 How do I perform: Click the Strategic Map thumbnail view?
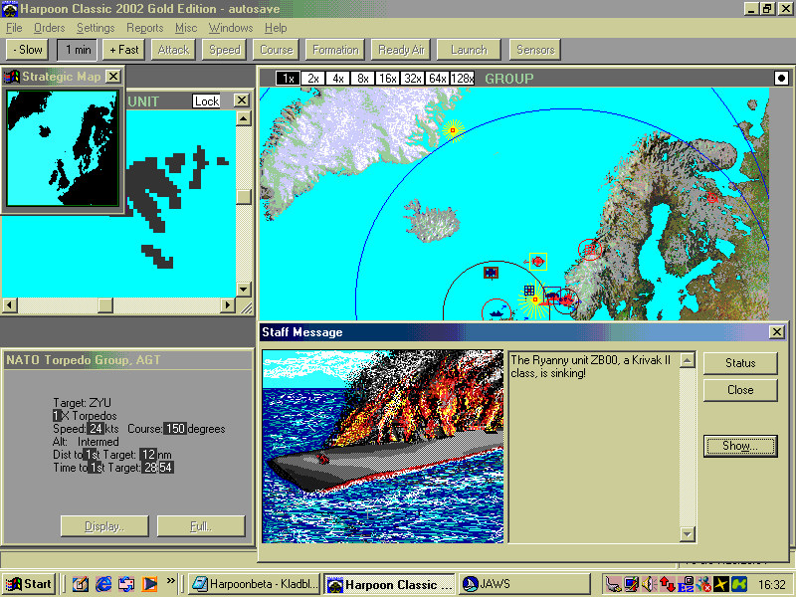point(63,148)
